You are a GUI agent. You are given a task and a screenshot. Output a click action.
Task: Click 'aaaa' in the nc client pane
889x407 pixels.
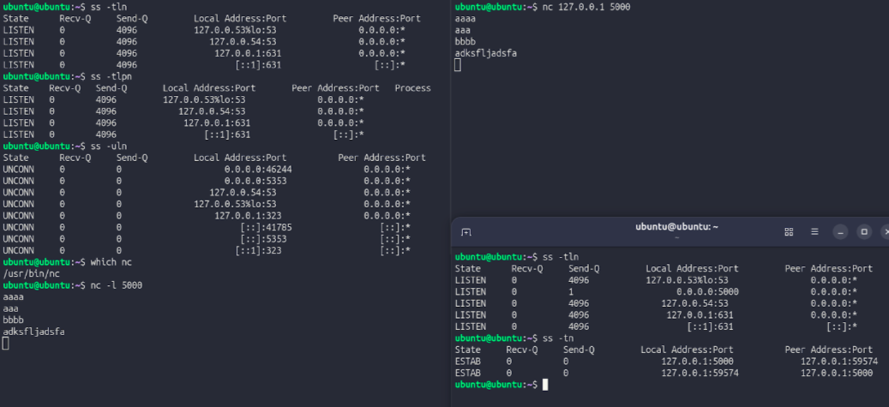coord(466,19)
